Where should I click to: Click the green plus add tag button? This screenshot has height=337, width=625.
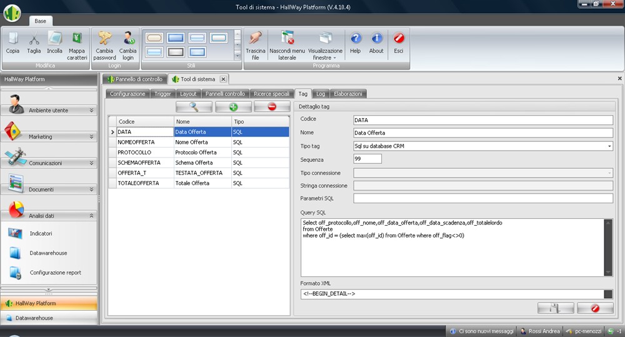pyautogui.click(x=233, y=107)
